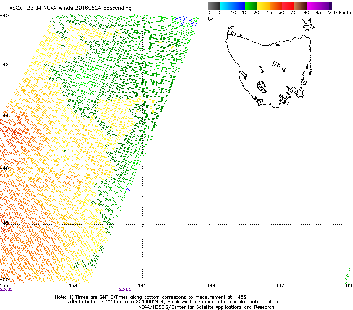Pick the orange 25–30 knots legend segment

point(276,6)
